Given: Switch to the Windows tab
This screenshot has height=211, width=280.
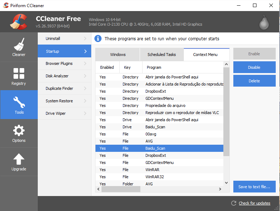Looking at the screenshot, I should tap(118, 55).
